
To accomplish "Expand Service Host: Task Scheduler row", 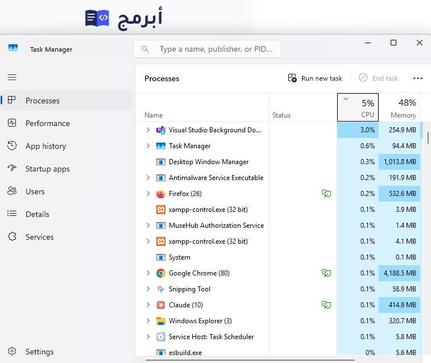I will [x=148, y=337].
